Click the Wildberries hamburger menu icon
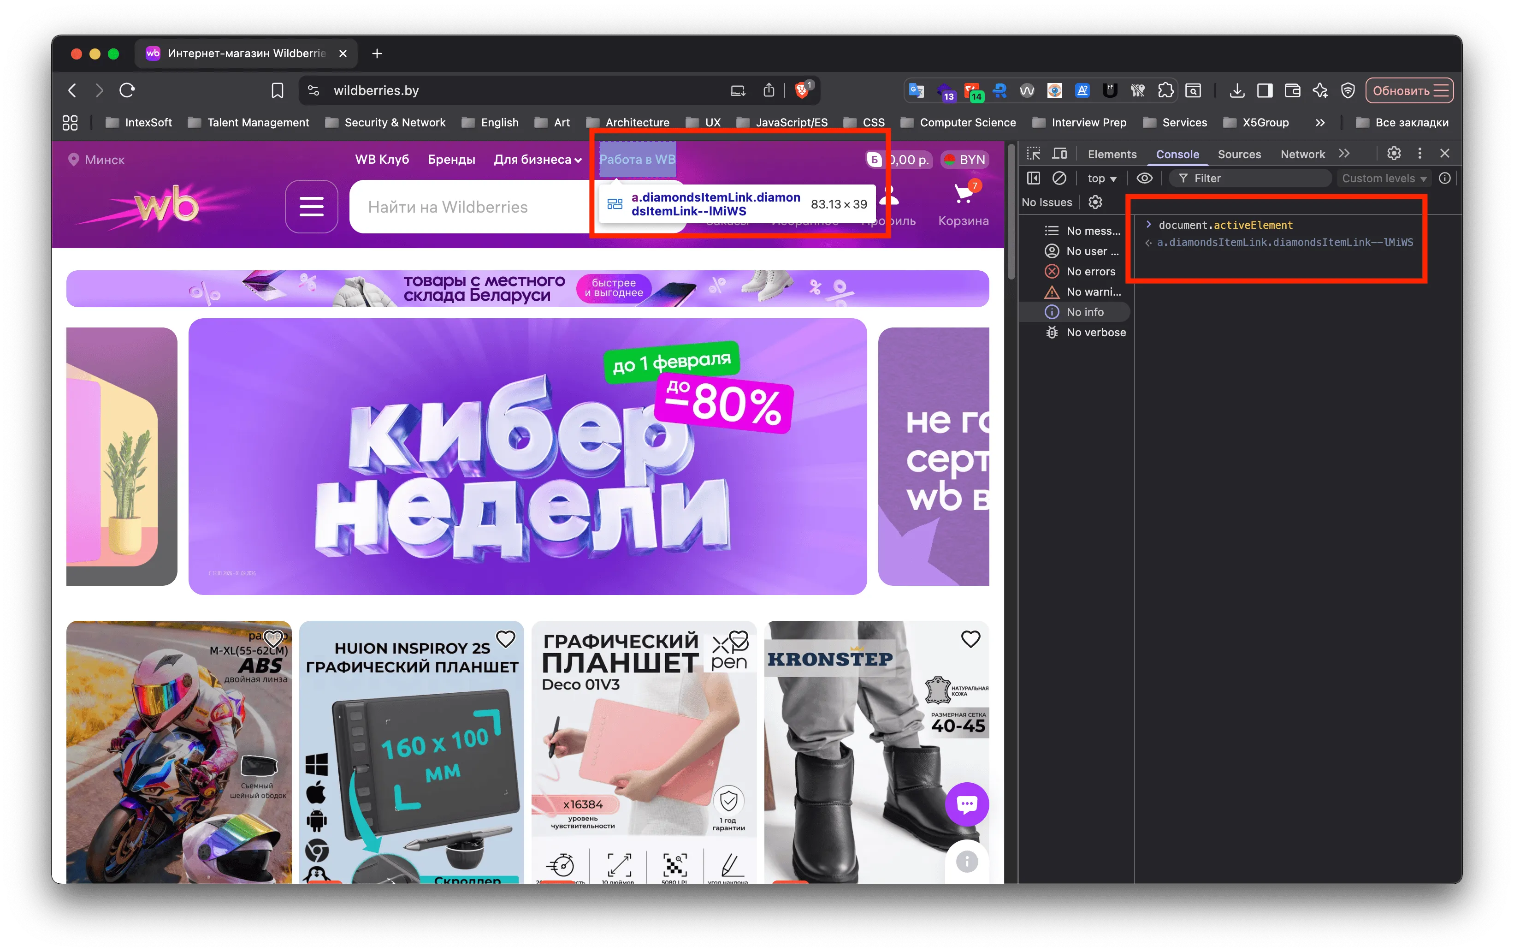 (x=311, y=206)
